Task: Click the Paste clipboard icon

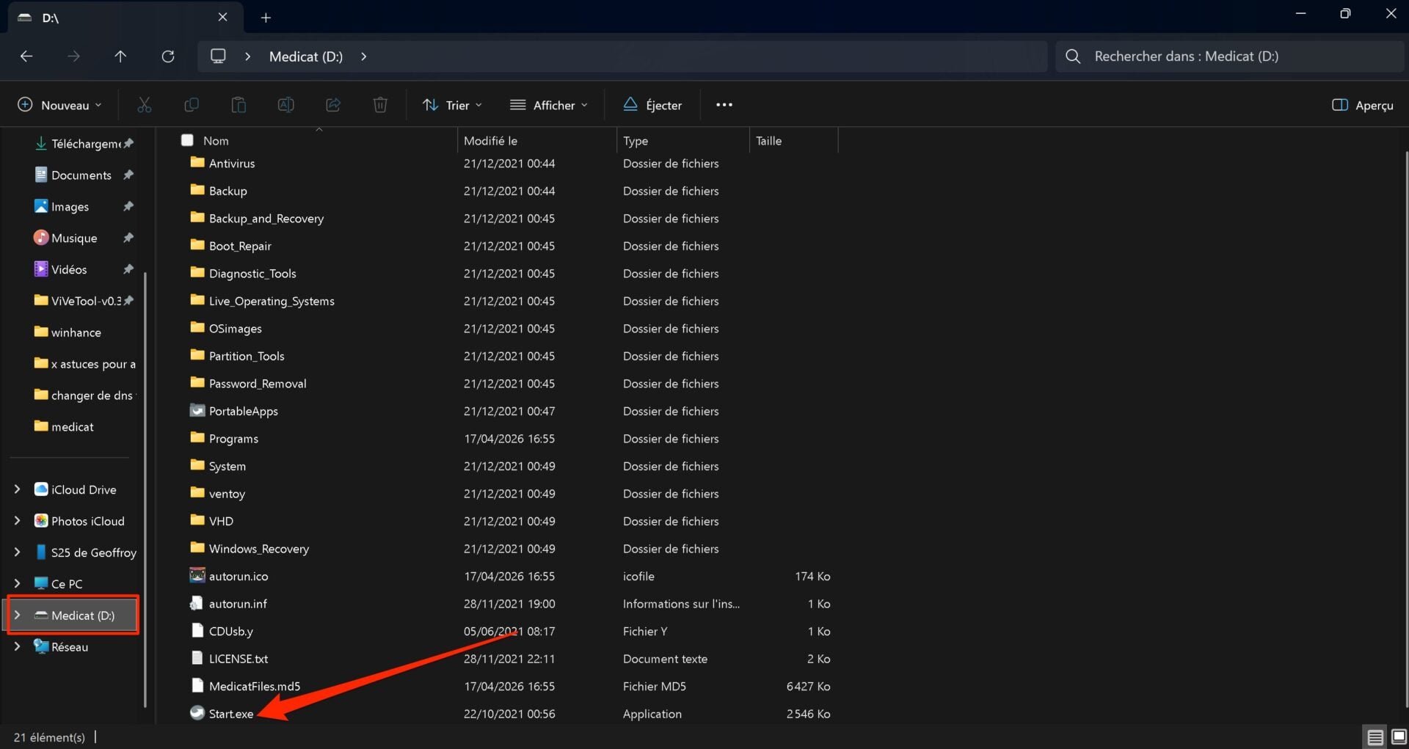Action: [239, 105]
